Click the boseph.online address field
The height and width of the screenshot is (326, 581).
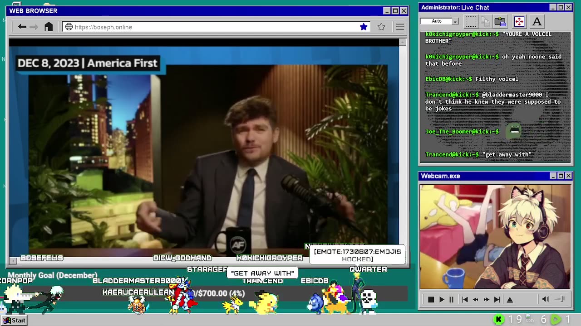217,27
